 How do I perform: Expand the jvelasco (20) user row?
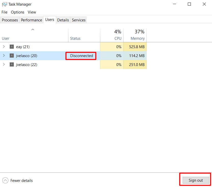click(x=4, y=56)
